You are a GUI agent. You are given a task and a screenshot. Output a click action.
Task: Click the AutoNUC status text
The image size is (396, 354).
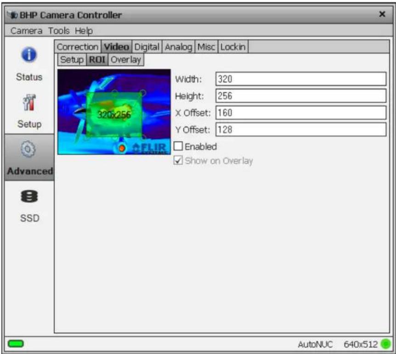[x=315, y=344]
